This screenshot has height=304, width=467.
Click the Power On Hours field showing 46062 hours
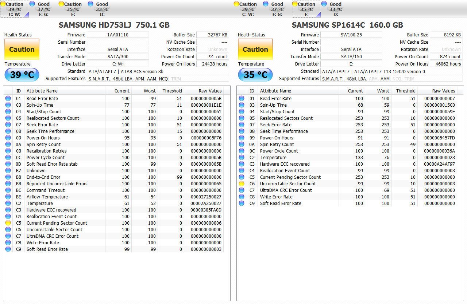(446, 64)
